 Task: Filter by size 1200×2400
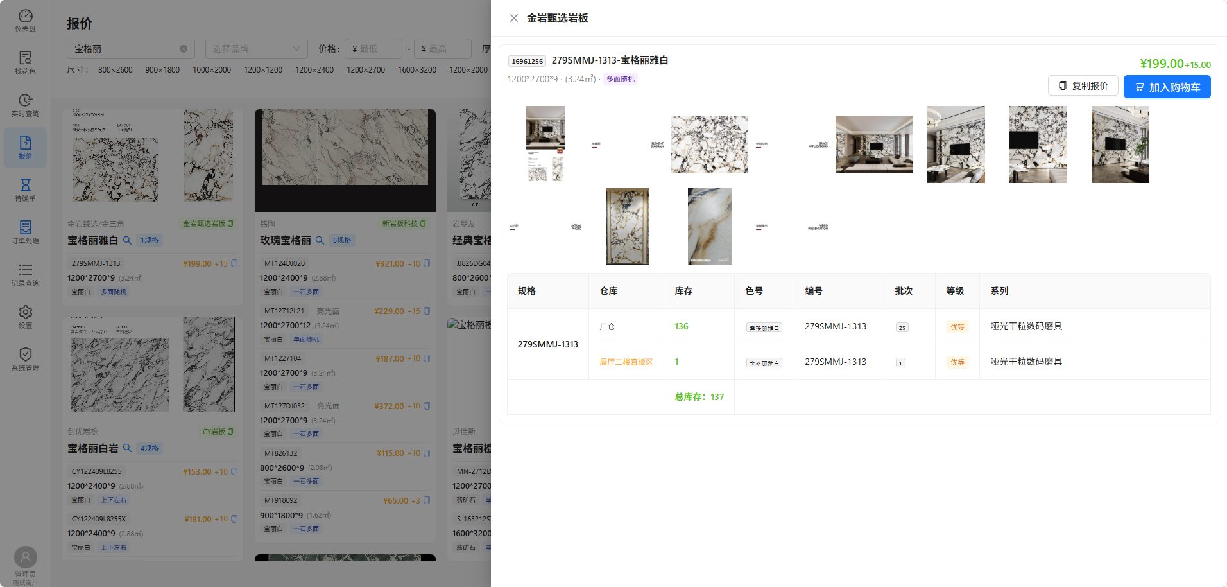tap(314, 69)
